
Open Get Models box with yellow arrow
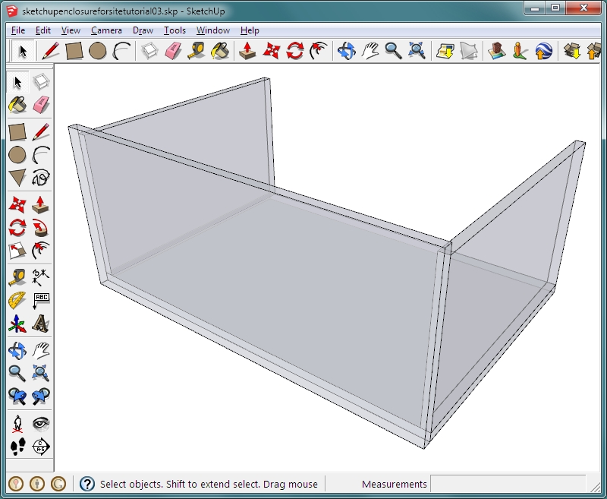click(x=572, y=51)
